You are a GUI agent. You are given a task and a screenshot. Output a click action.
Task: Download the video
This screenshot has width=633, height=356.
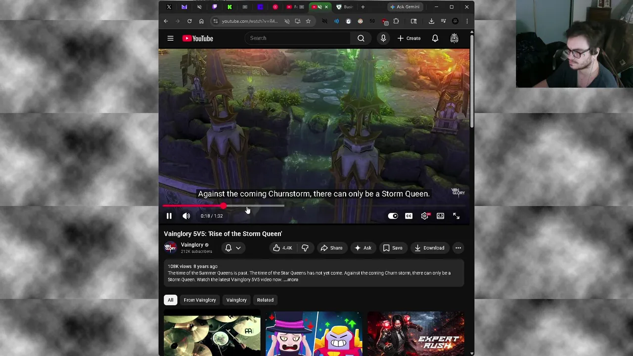[429, 248]
